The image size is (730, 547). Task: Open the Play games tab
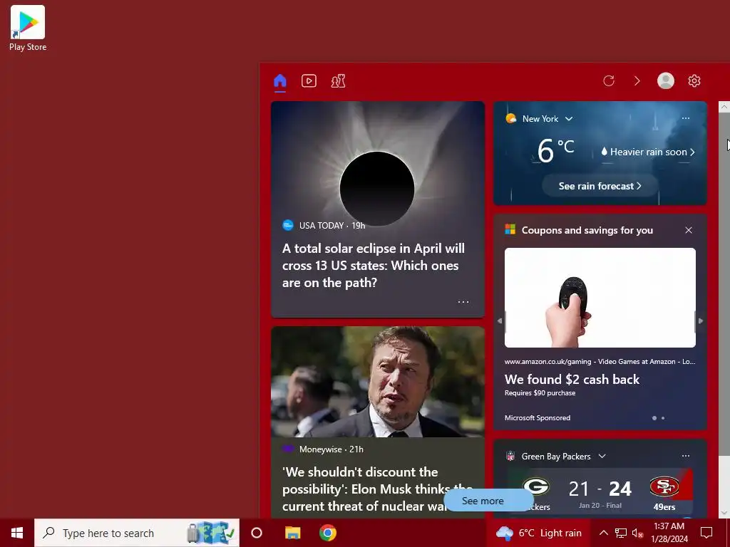click(338, 81)
